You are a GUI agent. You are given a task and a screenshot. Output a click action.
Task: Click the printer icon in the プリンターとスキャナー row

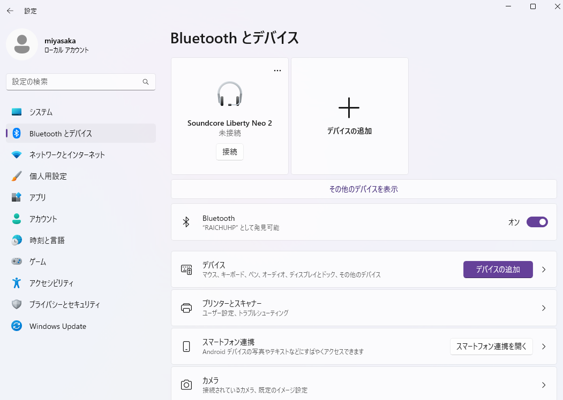[x=186, y=308]
